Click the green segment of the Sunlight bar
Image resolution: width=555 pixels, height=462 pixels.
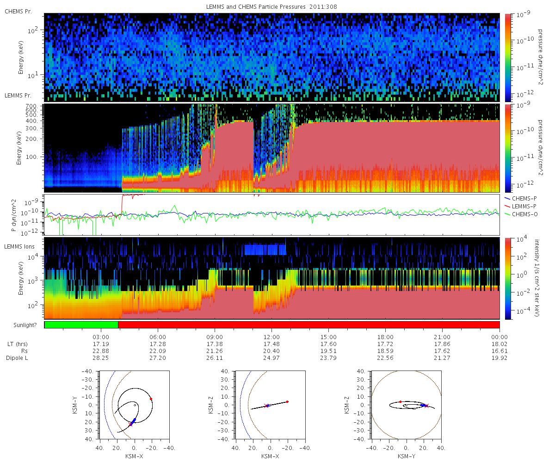click(x=81, y=325)
